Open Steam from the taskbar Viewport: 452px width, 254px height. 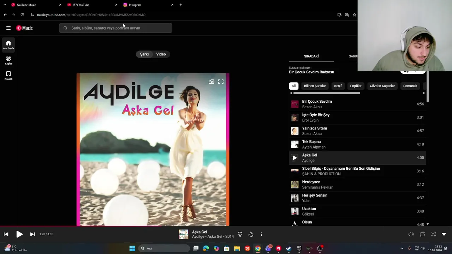click(289, 248)
